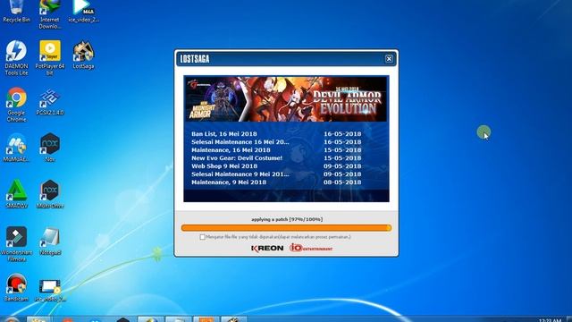Image resolution: width=572 pixels, height=322 pixels.
Task: Launch the Nox player shortcut
Action: pos(50,148)
